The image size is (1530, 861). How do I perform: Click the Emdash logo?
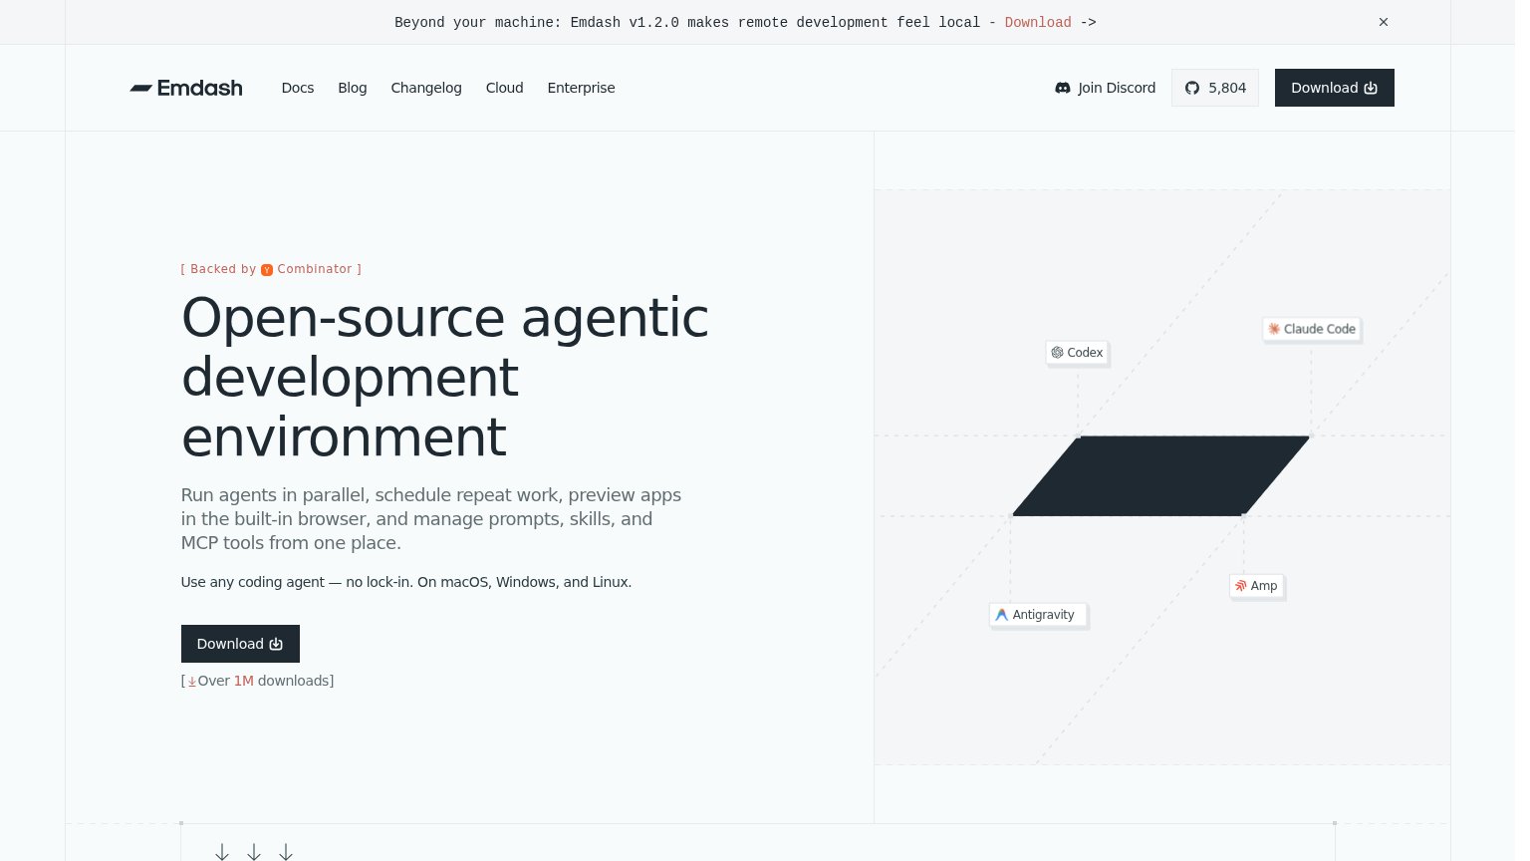pos(186,88)
